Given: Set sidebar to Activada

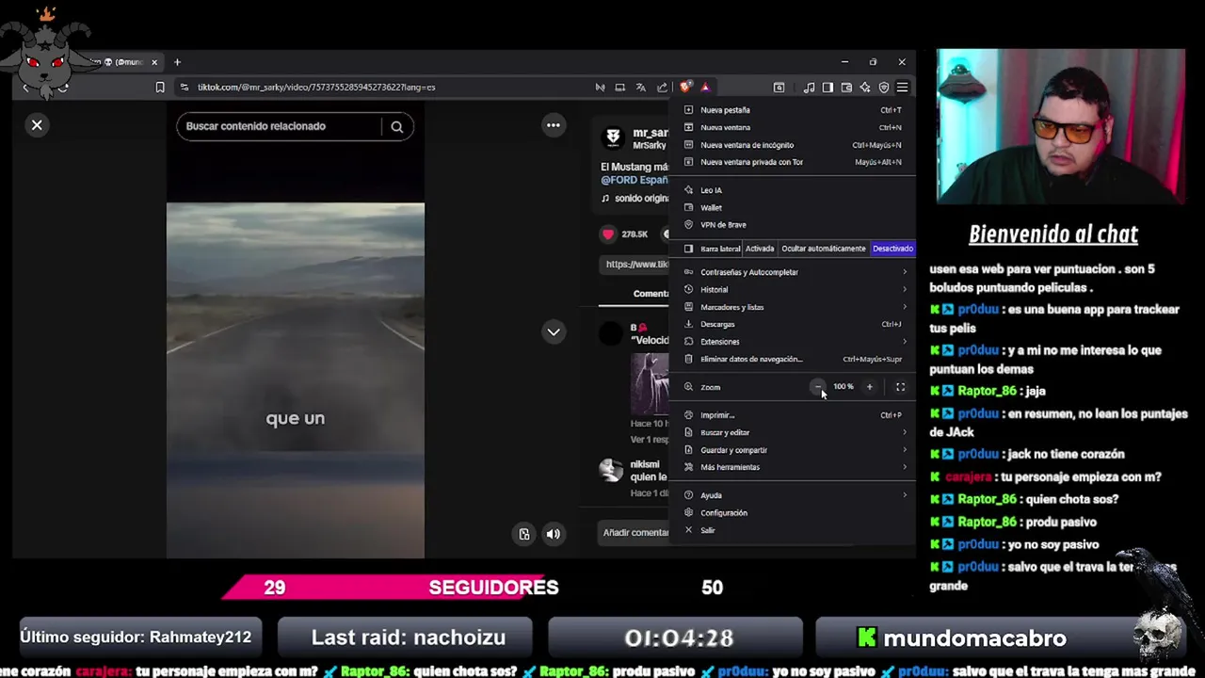Looking at the screenshot, I should pos(760,249).
